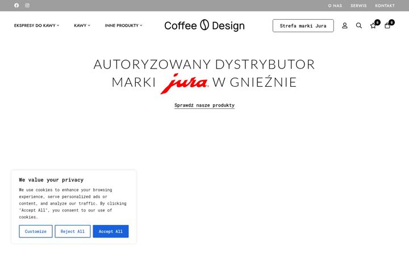Click the Coffee Design logo

point(204,25)
